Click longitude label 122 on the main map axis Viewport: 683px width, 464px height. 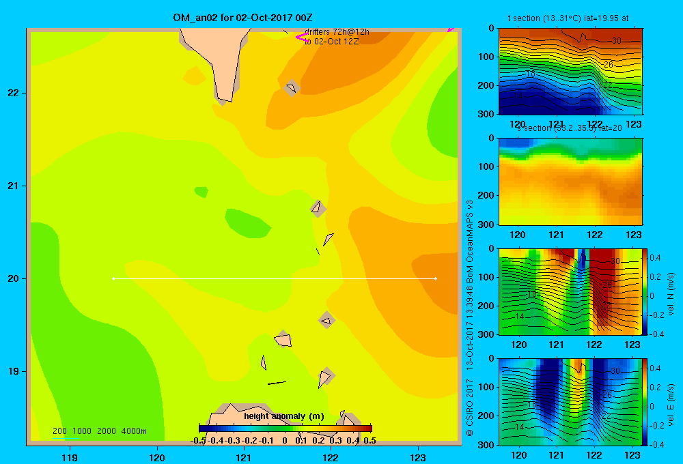(331, 458)
